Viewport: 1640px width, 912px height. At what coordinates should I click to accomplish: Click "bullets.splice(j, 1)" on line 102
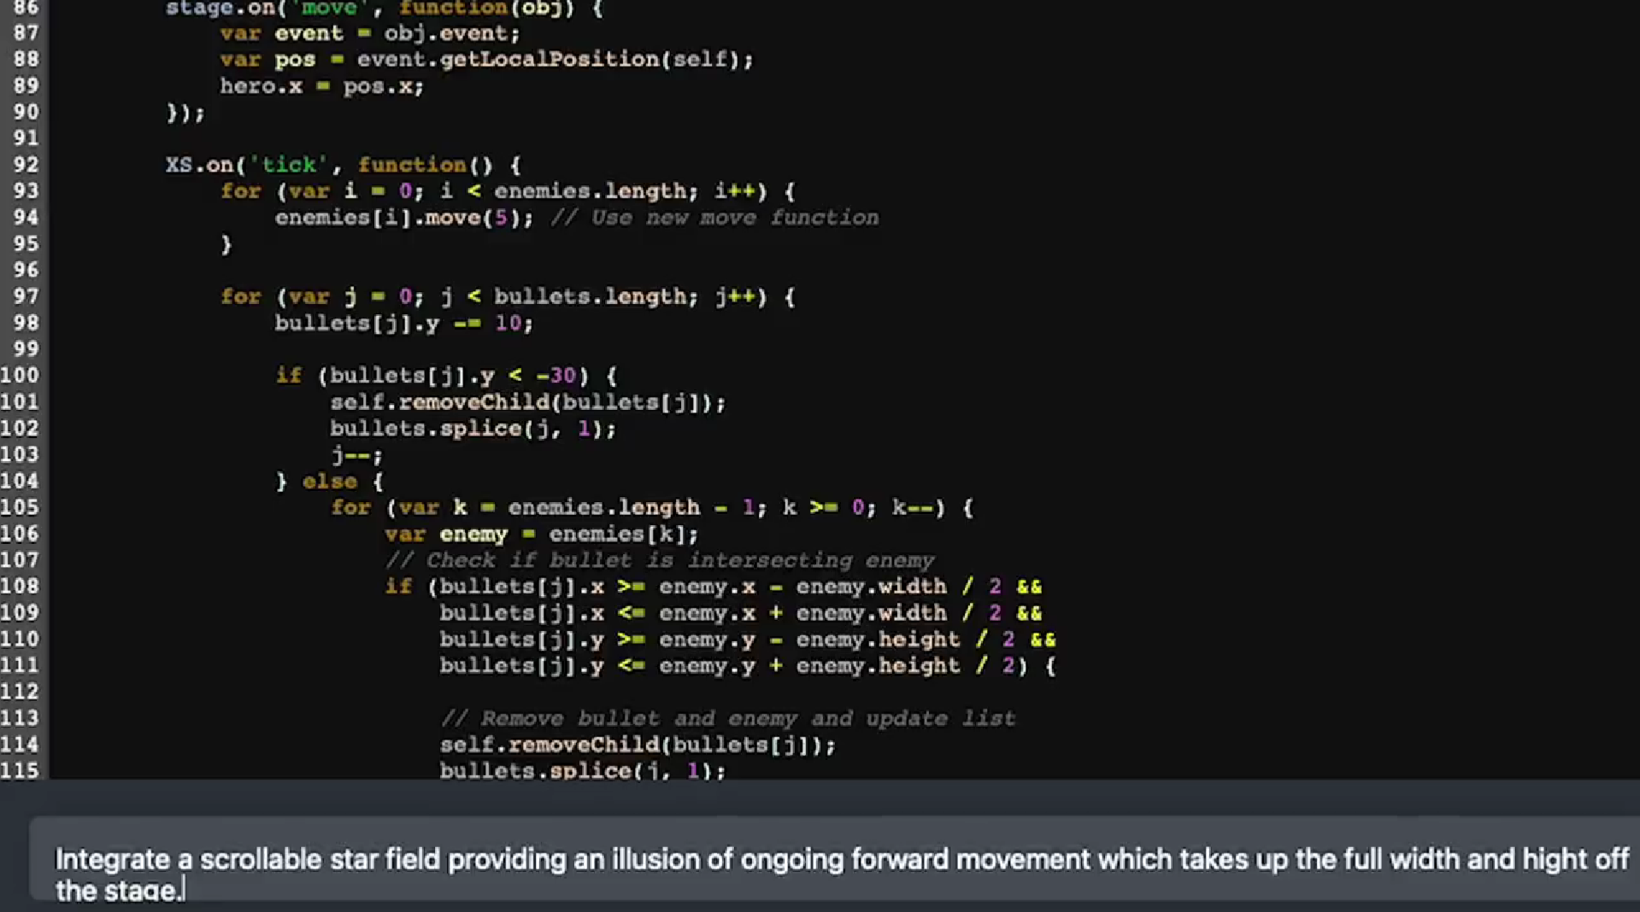[x=472, y=429]
